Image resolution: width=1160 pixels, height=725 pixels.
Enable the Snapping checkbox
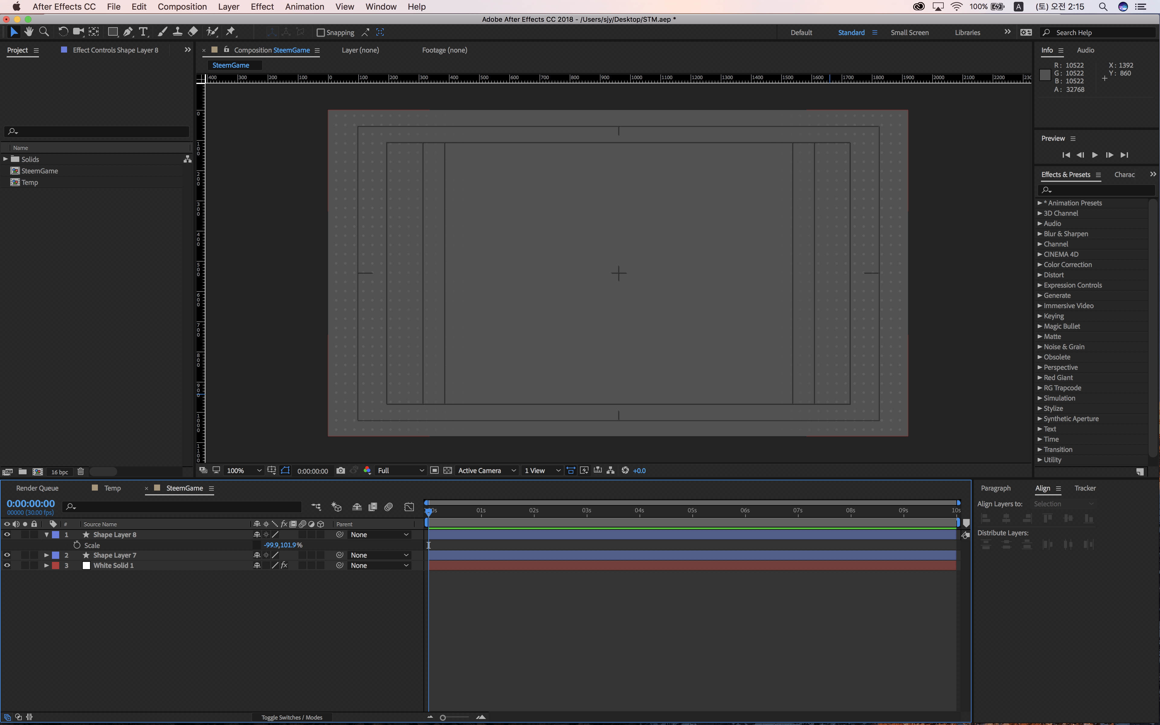321,33
